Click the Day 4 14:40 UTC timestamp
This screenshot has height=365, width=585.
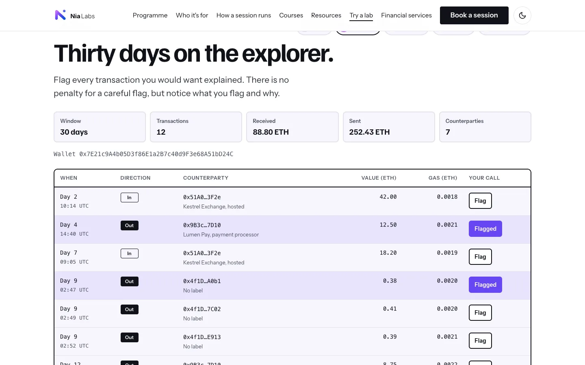(x=74, y=229)
